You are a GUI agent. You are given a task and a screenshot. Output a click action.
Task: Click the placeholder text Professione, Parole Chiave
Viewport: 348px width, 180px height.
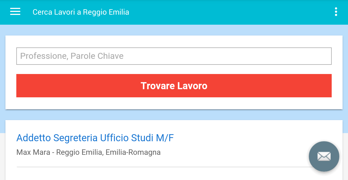pyautogui.click(x=72, y=56)
